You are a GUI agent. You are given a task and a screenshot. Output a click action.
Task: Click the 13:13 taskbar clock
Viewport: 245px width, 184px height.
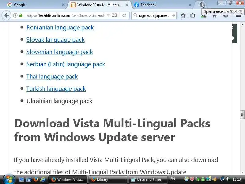pyautogui.click(x=236, y=179)
